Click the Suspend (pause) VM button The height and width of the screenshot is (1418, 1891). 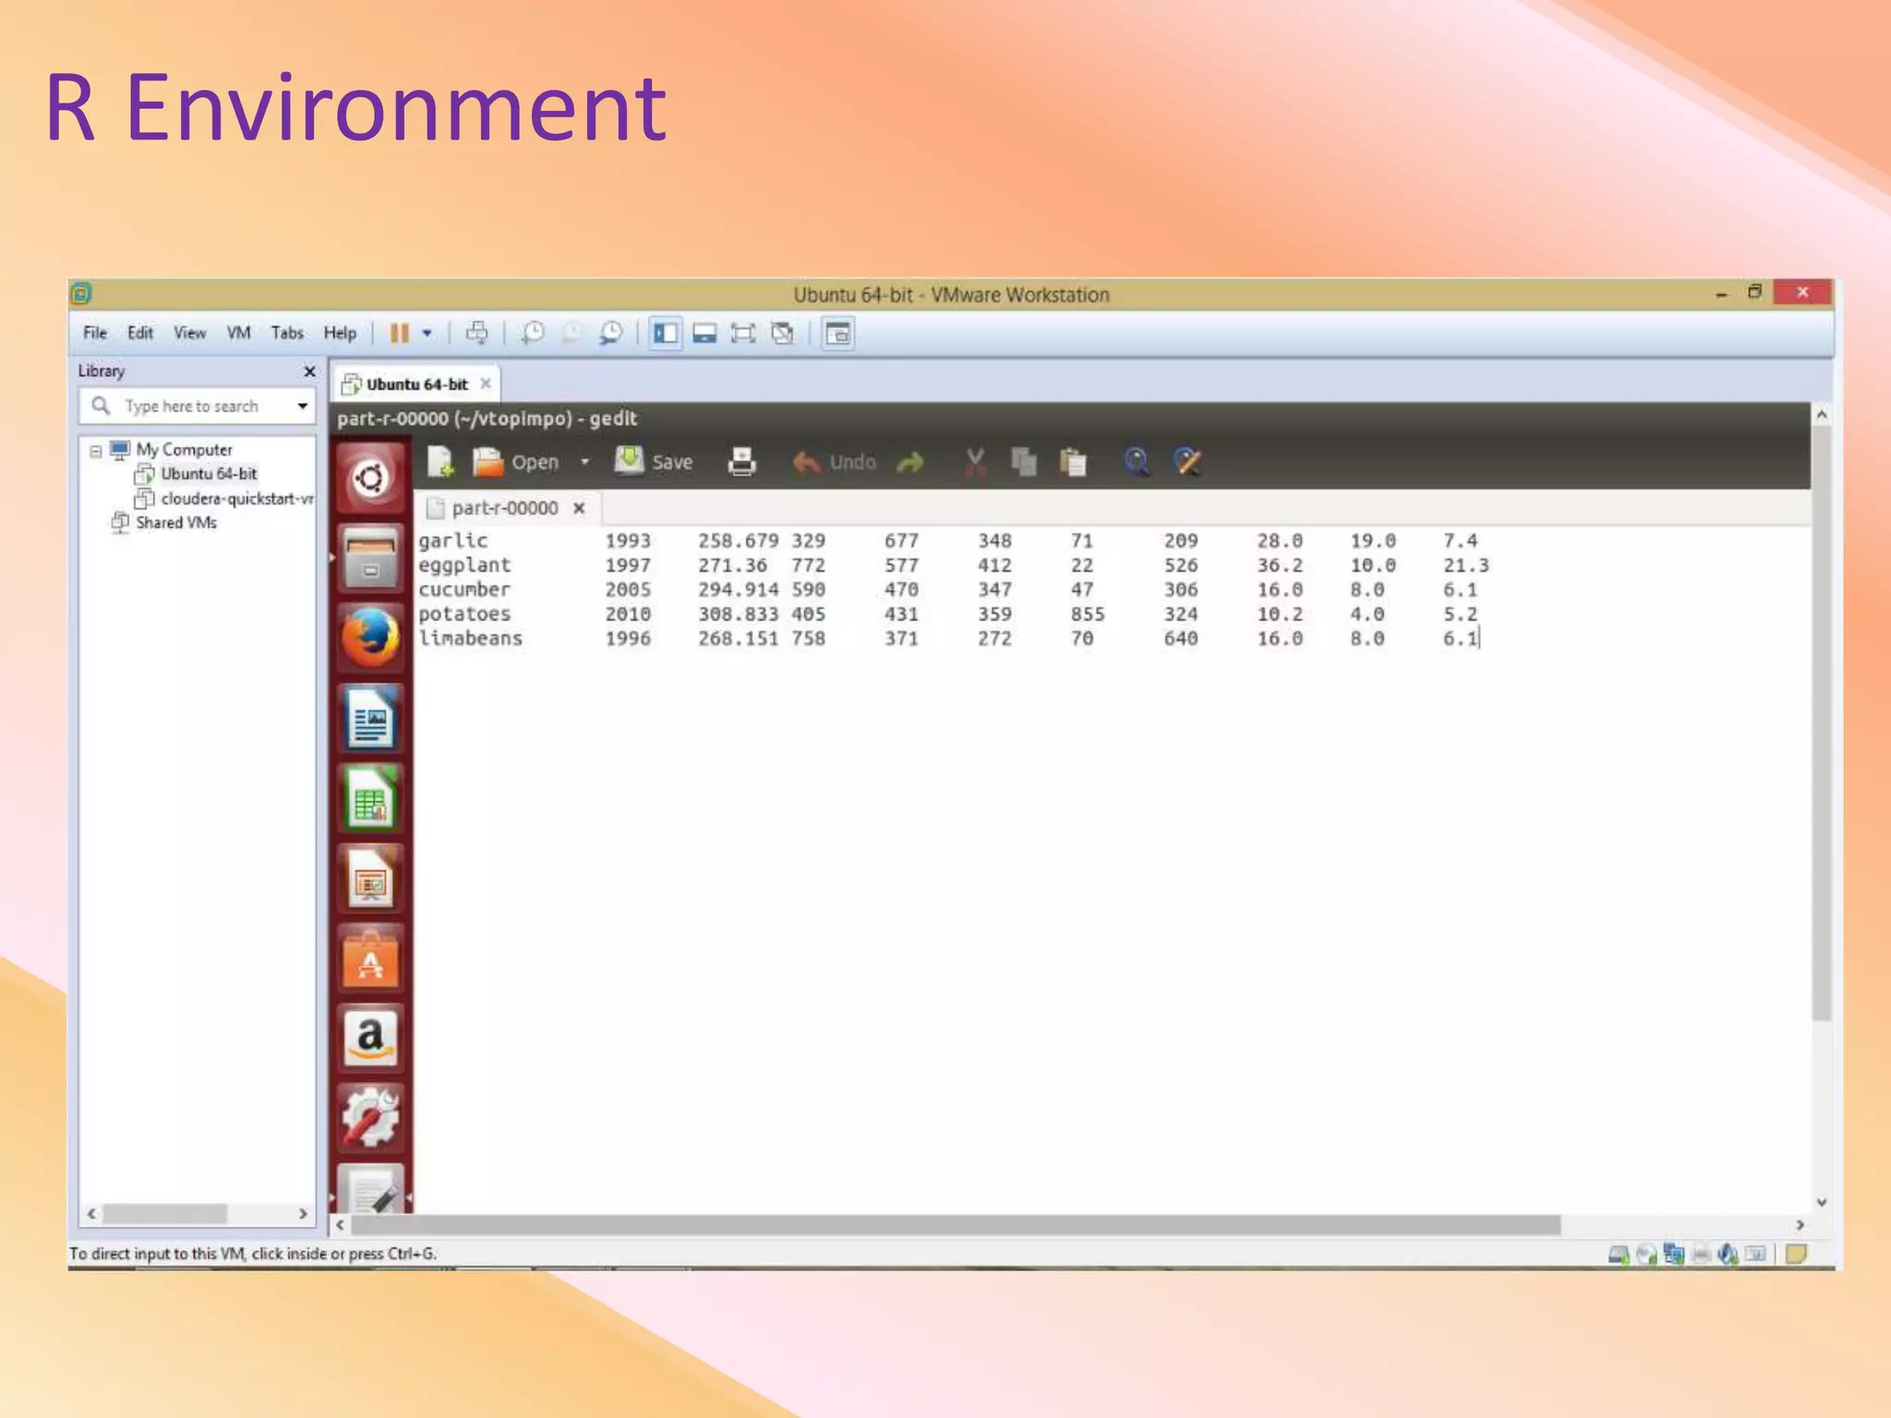click(400, 333)
